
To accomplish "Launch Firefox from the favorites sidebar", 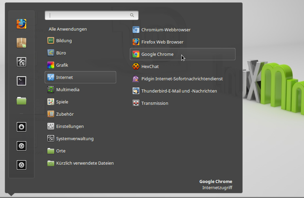I will [21, 24].
